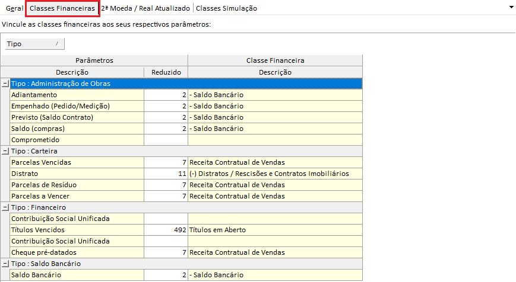Sort by the Reduzido column header
The image size is (516, 282).
(166, 72)
